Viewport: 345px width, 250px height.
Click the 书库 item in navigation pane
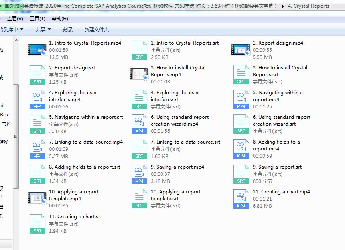point(6,124)
